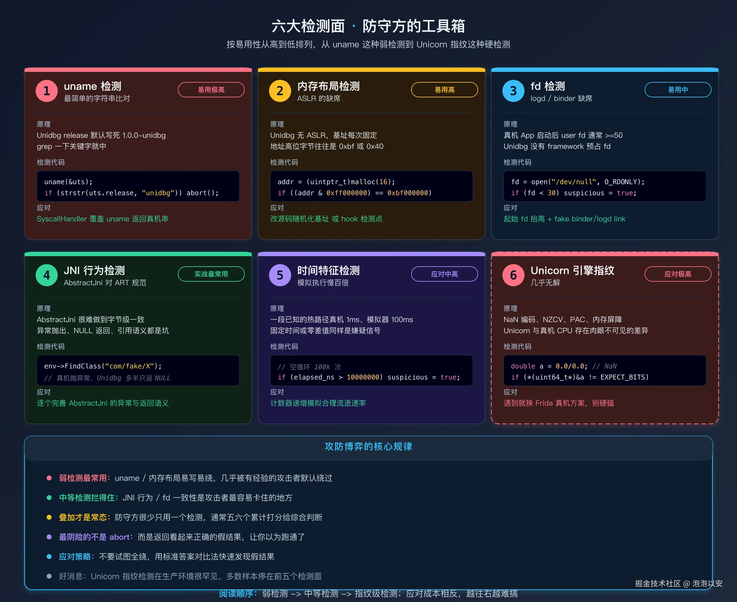Click the principle line about 真机 1ms、模拟器 100ms
This screenshot has width=737, height=602.
[341, 319]
